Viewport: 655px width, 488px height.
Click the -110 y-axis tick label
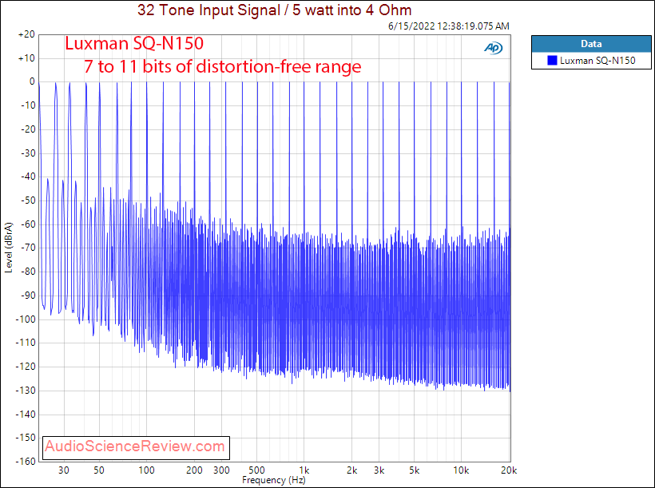tap(26, 343)
